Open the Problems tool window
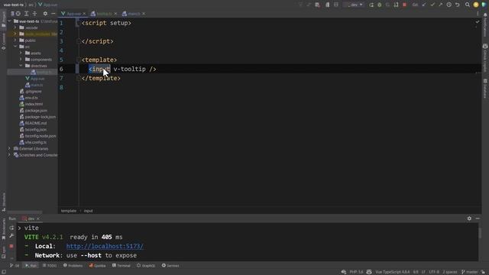Screen dimensions: 489x275 [x=73, y=266]
